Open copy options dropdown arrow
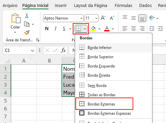 tap(33, 24)
